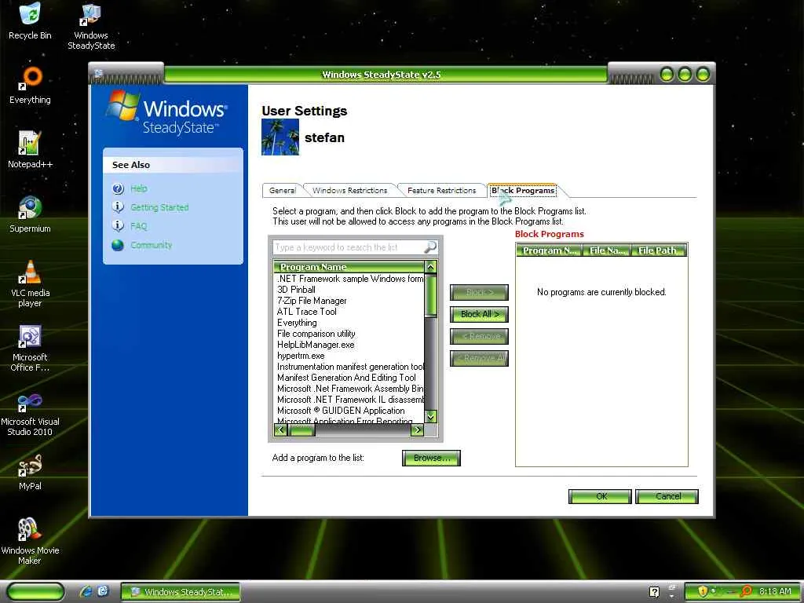Viewport: 804px width, 603px height.
Task: Click Browse to add a program
Action: (x=431, y=458)
